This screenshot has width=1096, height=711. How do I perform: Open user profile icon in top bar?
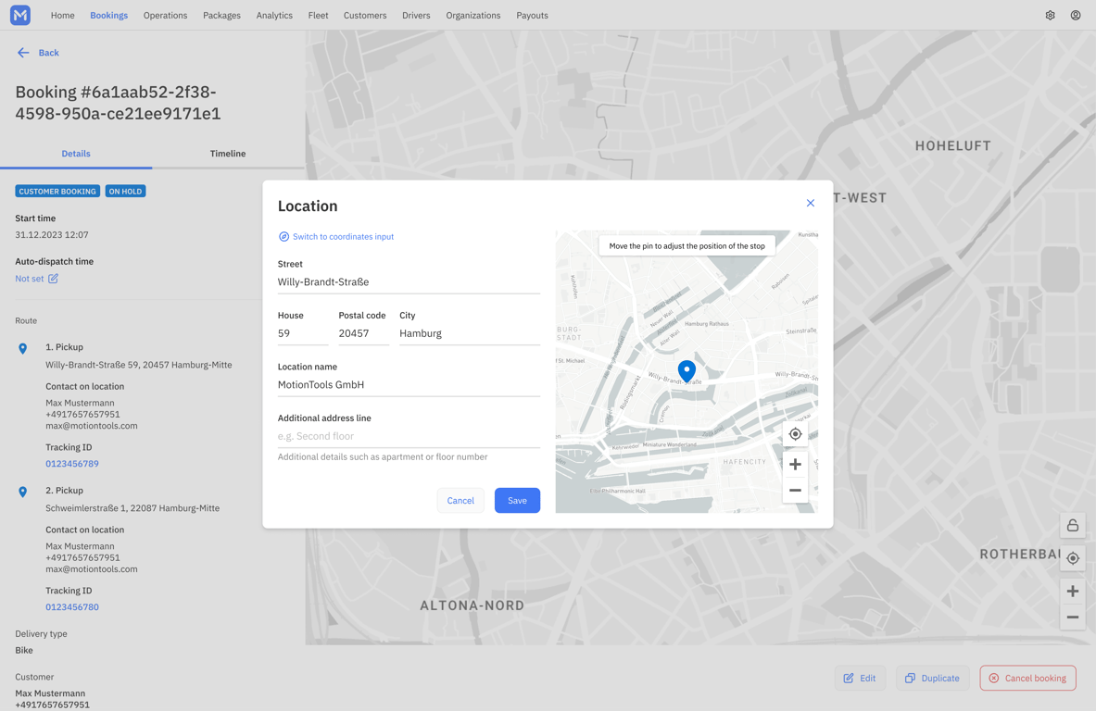(x=1076, y=16)
